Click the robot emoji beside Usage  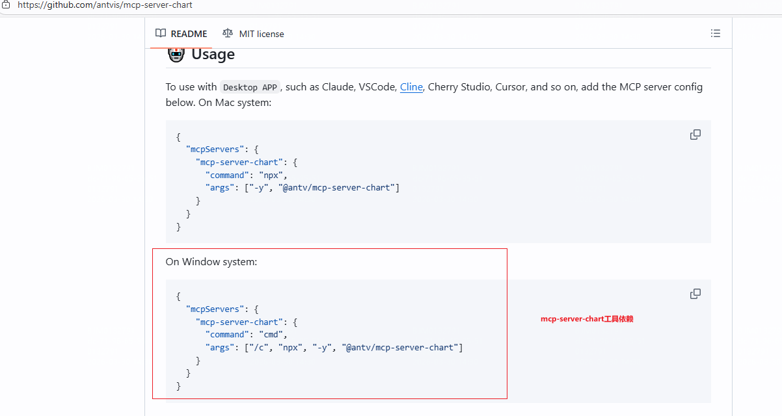176,54
